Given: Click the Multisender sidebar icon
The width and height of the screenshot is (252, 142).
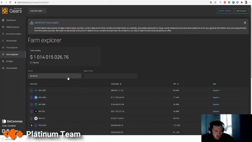Looking at the screenshot, I should point(3,41).
